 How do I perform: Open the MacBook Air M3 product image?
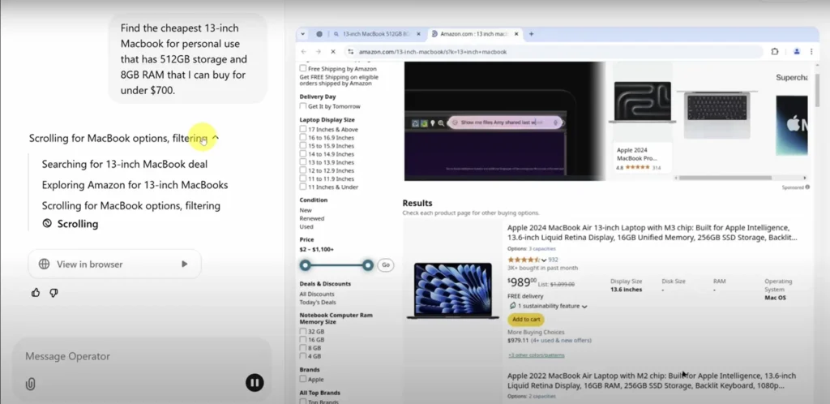[452, 290]
